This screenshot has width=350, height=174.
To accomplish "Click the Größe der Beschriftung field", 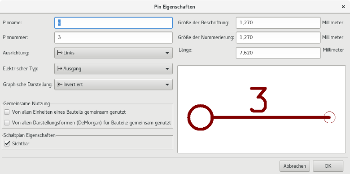I will click(x=278, y=23).
